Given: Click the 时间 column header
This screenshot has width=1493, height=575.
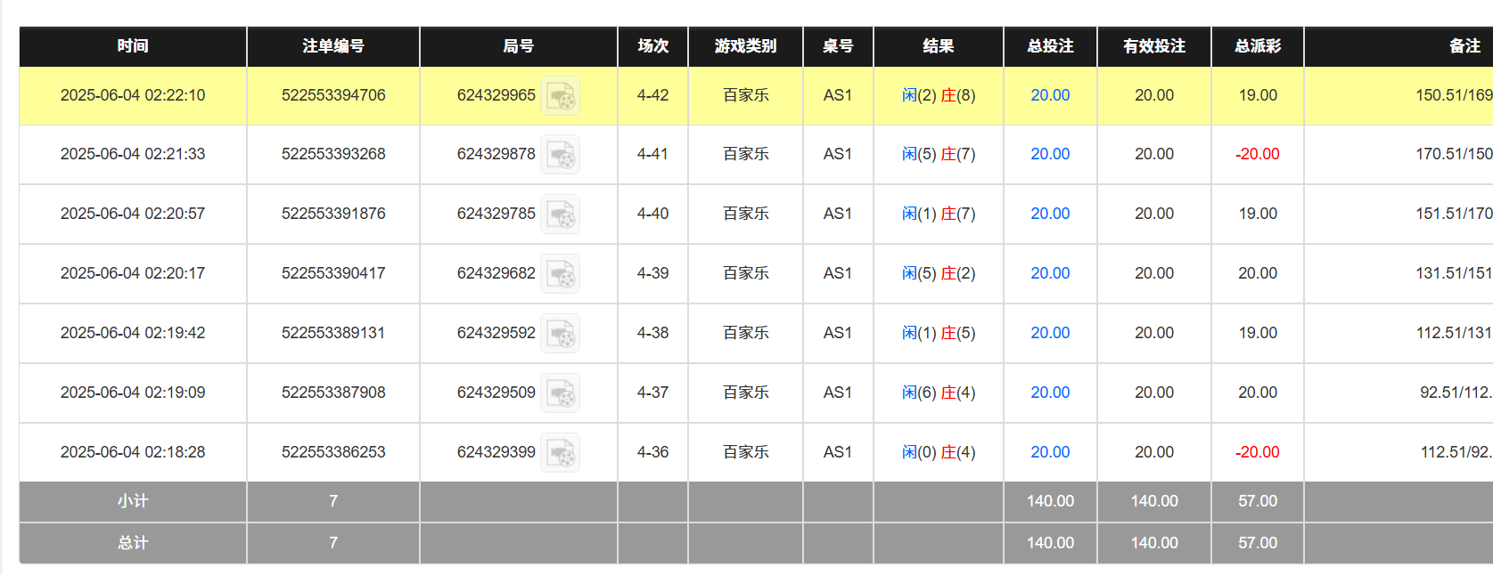Looking at the screenshot, I should 133,46.
